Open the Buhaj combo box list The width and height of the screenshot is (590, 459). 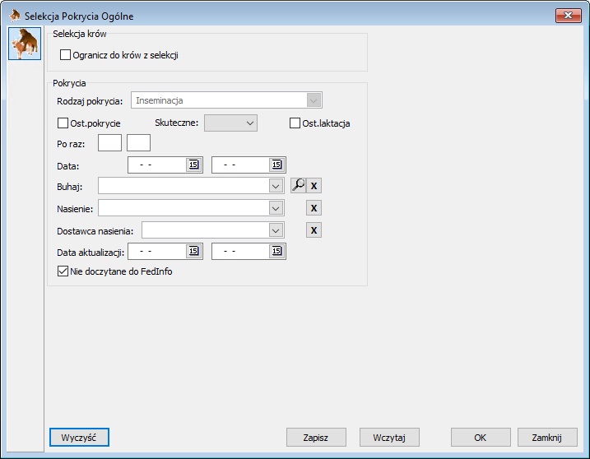276,186
